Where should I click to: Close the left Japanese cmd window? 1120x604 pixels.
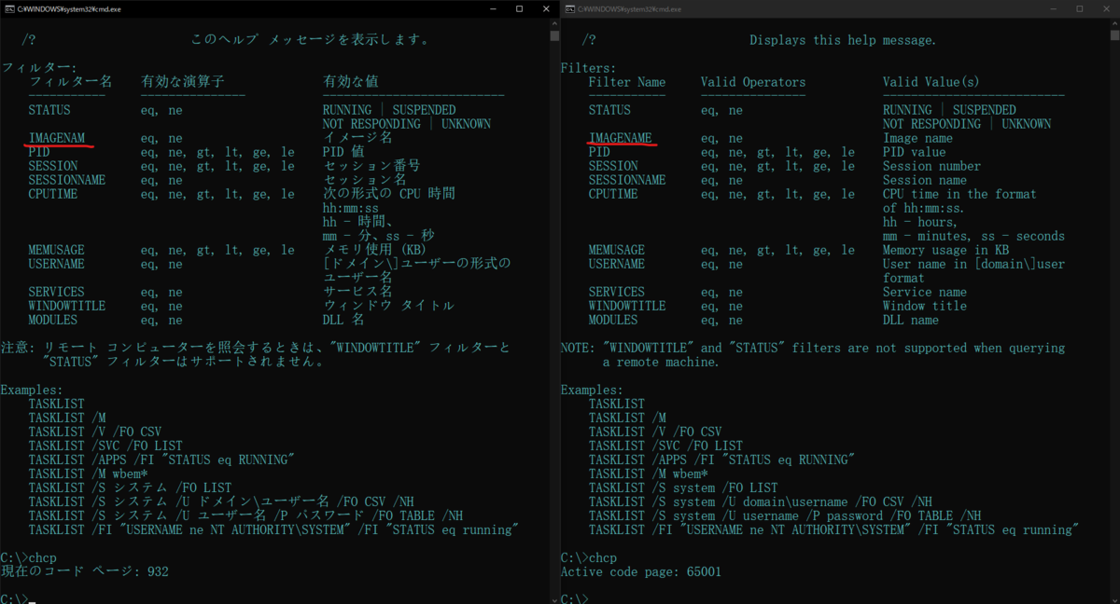click(x=545, y=8)
